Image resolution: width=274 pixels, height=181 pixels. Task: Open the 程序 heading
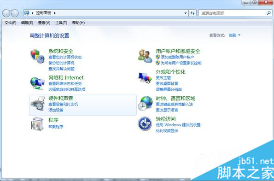point(53,120)
